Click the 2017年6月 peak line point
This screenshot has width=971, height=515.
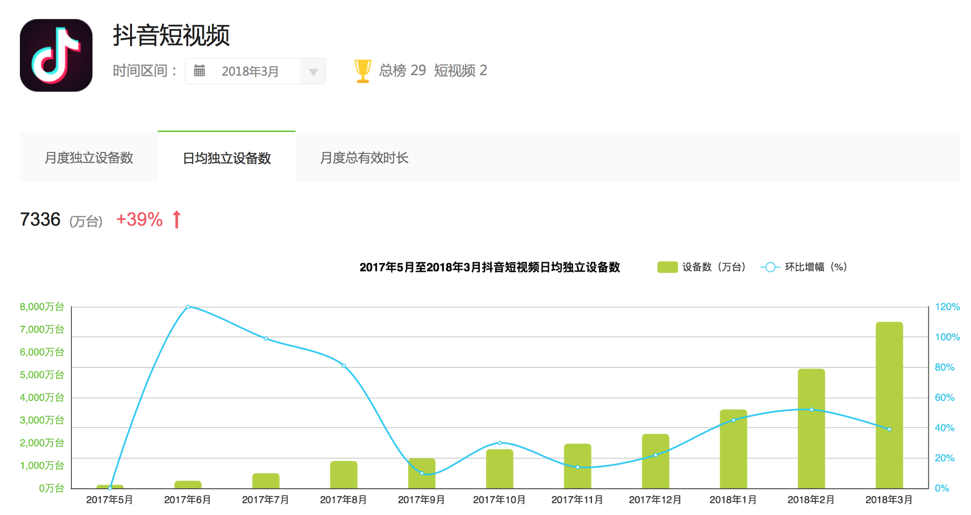click(188, 307)
